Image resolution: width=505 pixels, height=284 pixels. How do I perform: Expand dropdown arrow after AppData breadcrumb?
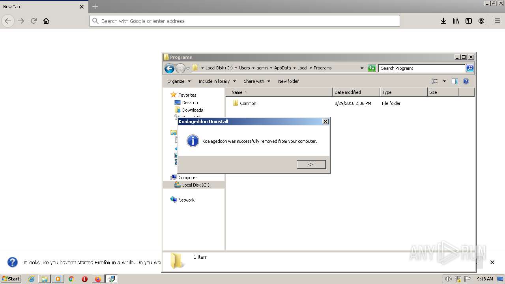[x=294, y=68]
